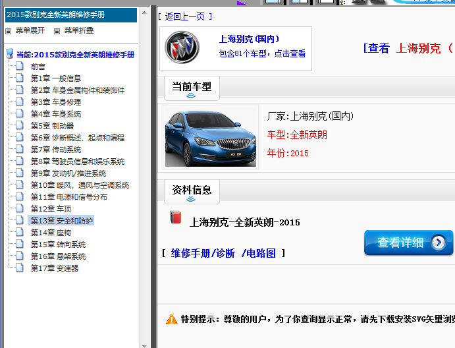
Task: Click the page icon beside 第9章 发动机
Action: point(20,173)
